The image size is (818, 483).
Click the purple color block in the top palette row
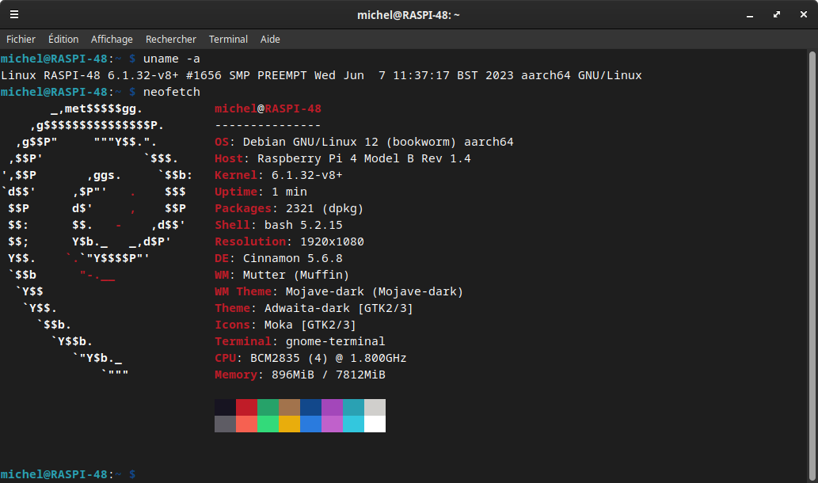click(332, 407)
